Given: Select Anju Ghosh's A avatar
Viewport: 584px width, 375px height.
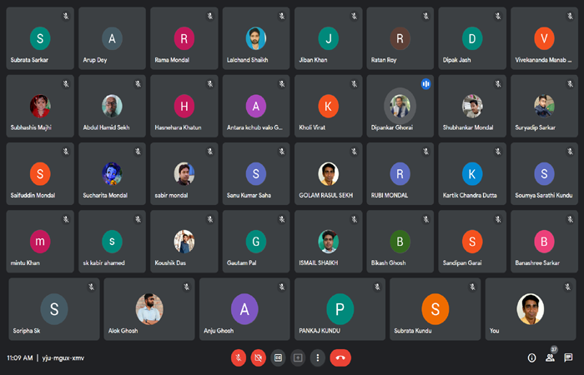Looking at the screenshot, I should (x=244, y=309).
